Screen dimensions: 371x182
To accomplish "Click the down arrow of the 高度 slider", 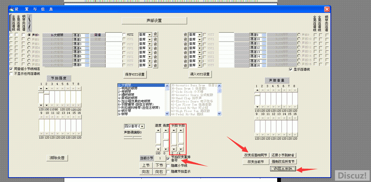I will 165,149.
